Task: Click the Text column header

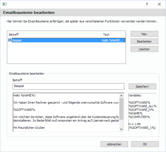Action: click(114, 35)
